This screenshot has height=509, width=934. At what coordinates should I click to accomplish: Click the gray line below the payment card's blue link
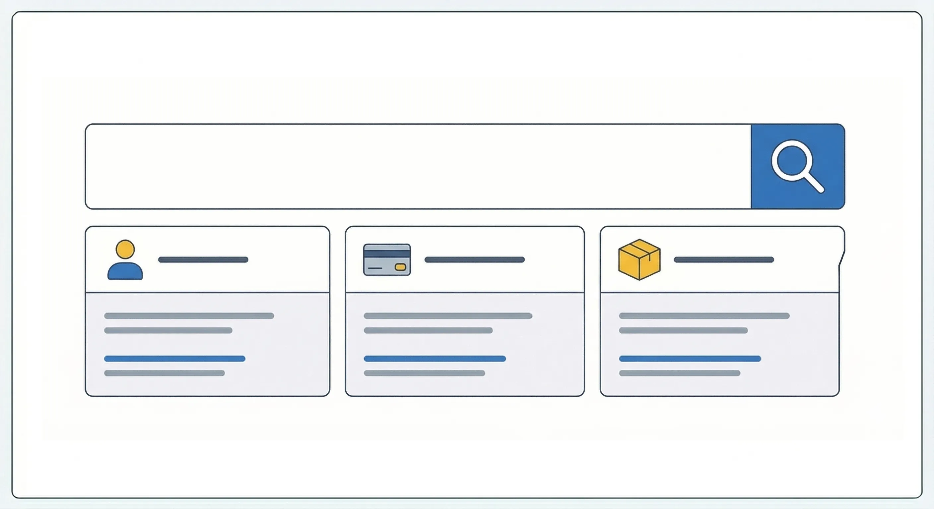[x=424, y=373]
